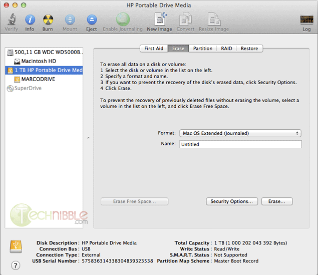Click Connection Type External value

tap(91, 255)
